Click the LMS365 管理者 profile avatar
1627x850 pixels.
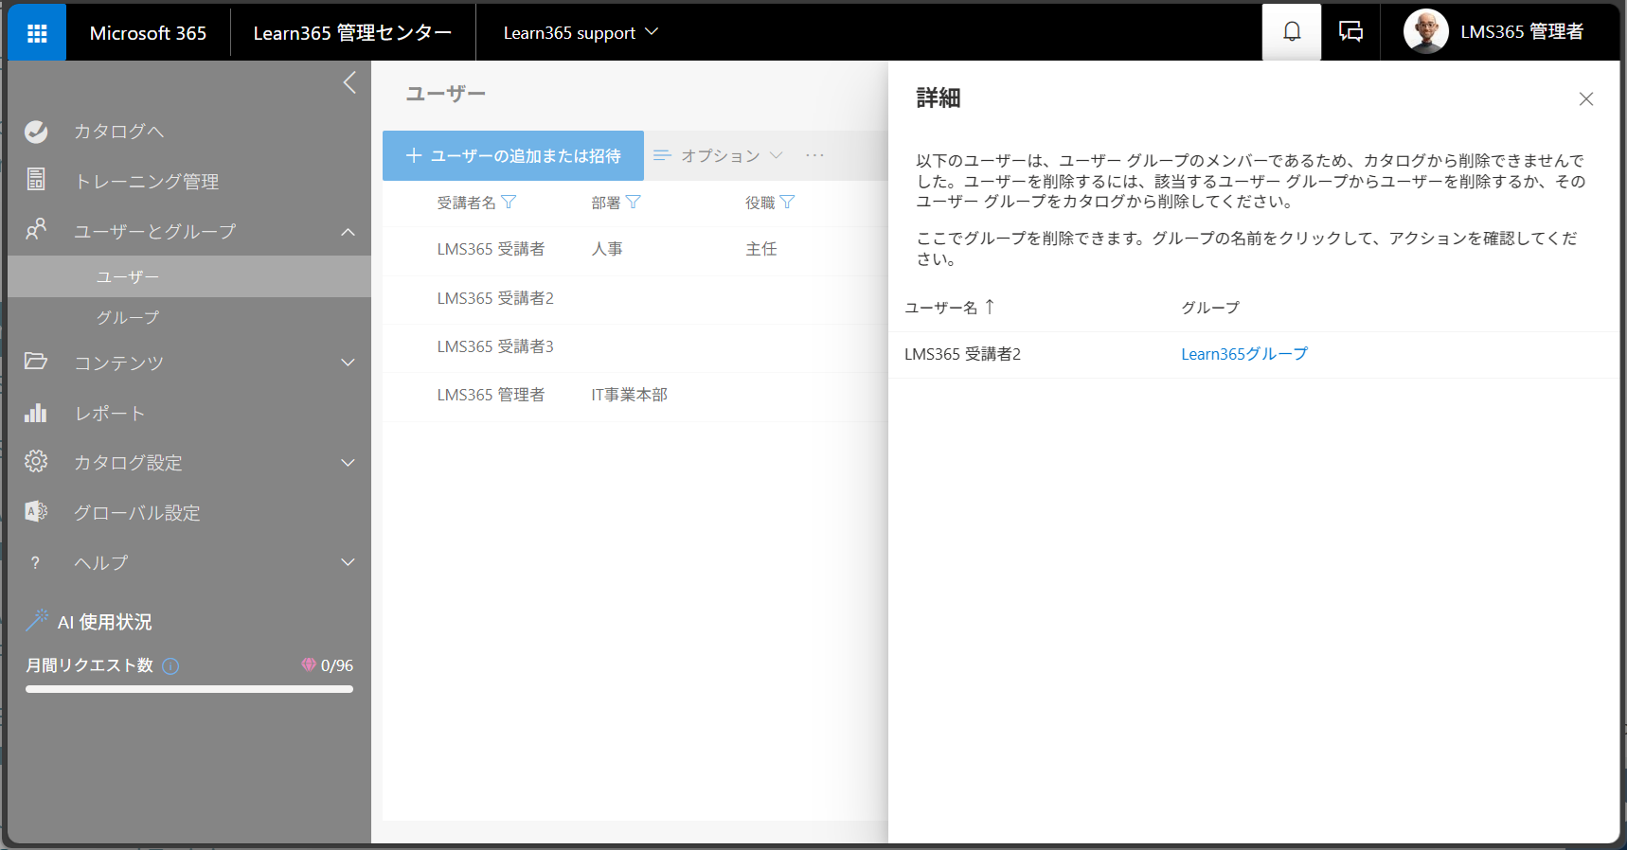[1425, 32]
